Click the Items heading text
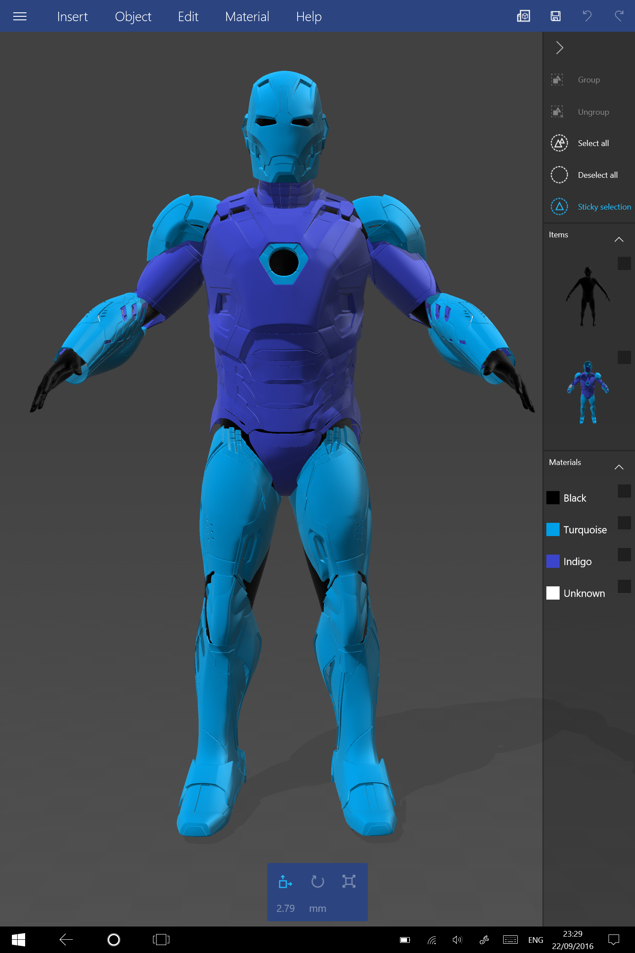This screenshot has height=953, width=635. [x=558, y=235]
